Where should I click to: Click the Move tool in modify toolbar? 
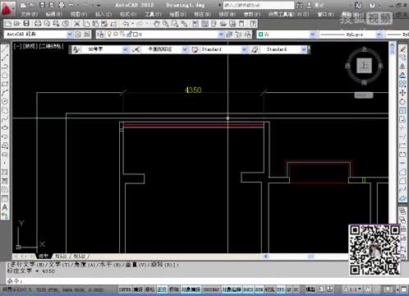pos(402,93)
